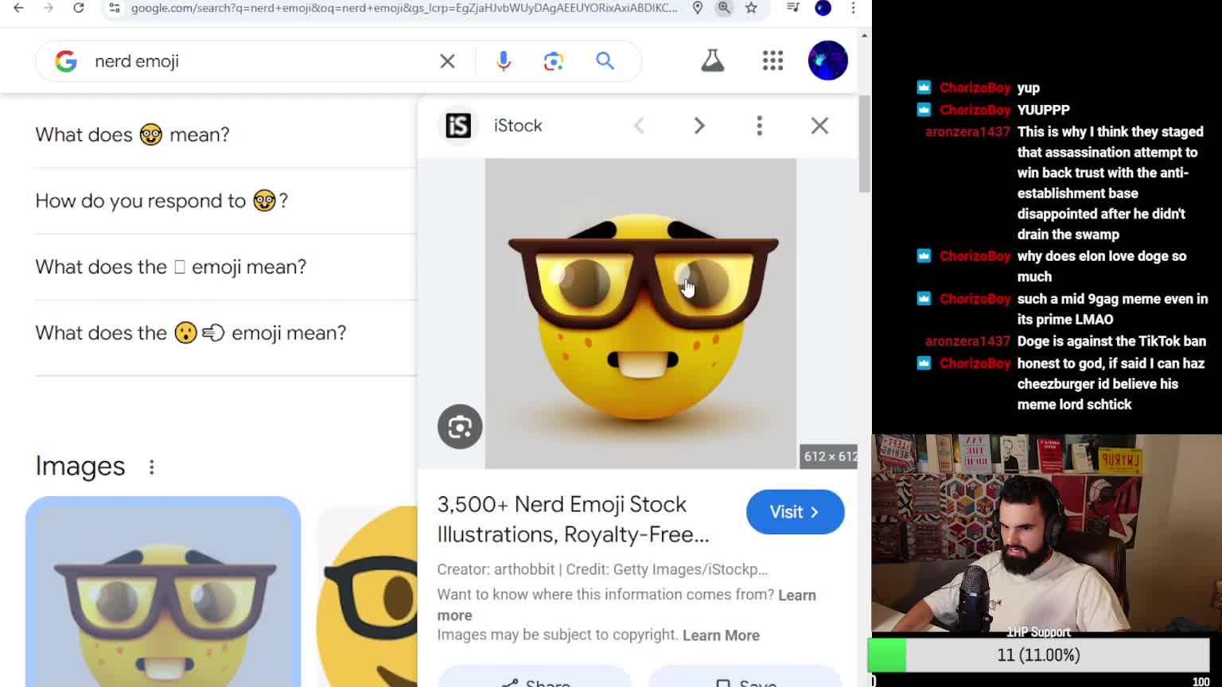Expand 'What does 🤓 mean?' question
This screenshot has width=1222, height=687.
(226, 134)
